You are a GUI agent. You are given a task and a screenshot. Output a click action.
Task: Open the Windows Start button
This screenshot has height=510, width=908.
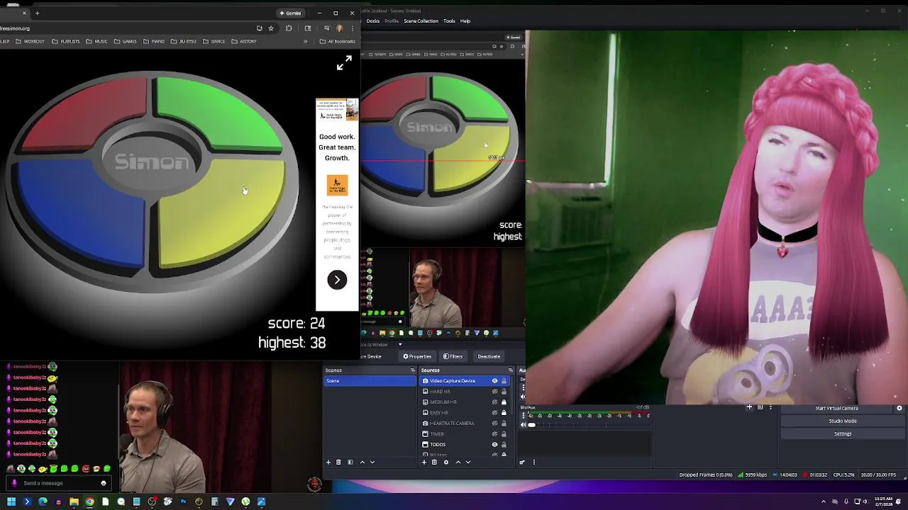click(x=11, y=501)
